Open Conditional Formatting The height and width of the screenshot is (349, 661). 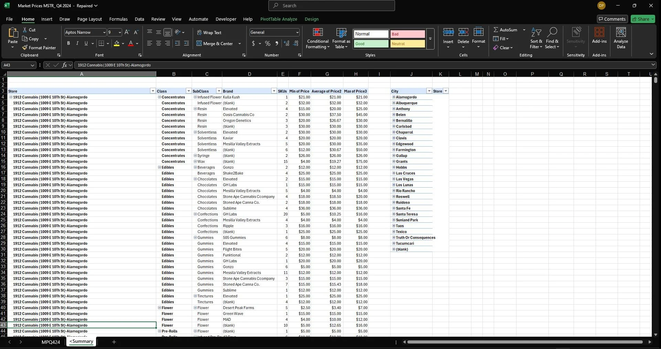point(318,38)
